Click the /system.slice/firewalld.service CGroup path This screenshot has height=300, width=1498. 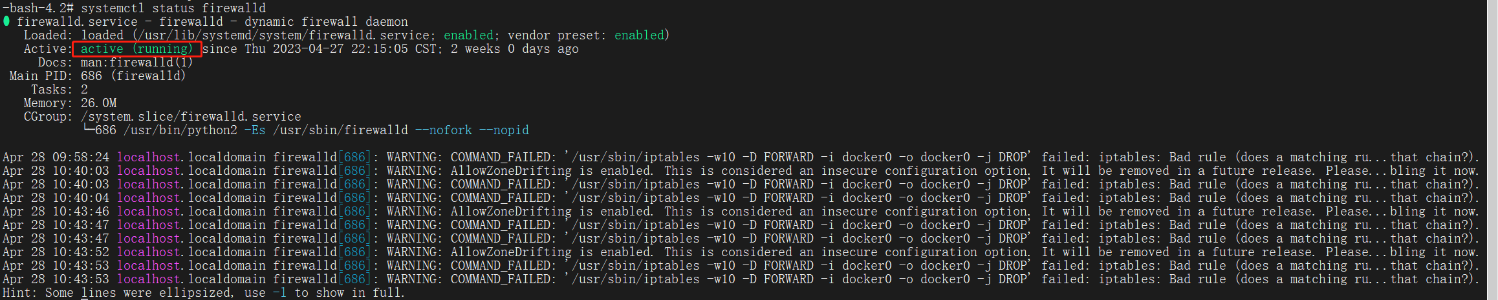point(191,117)
